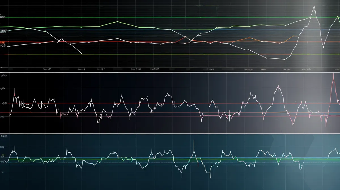Click the tallest white spike in top chart
Viewport: 340px width, 190px height.
(314, 6)
